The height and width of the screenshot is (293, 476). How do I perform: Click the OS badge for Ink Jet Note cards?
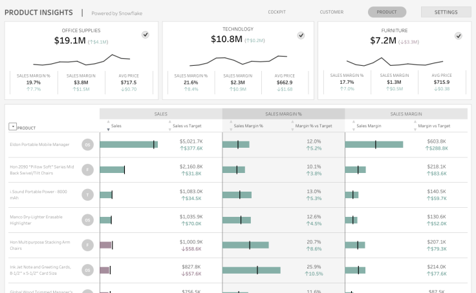click(x=87, y=270)
